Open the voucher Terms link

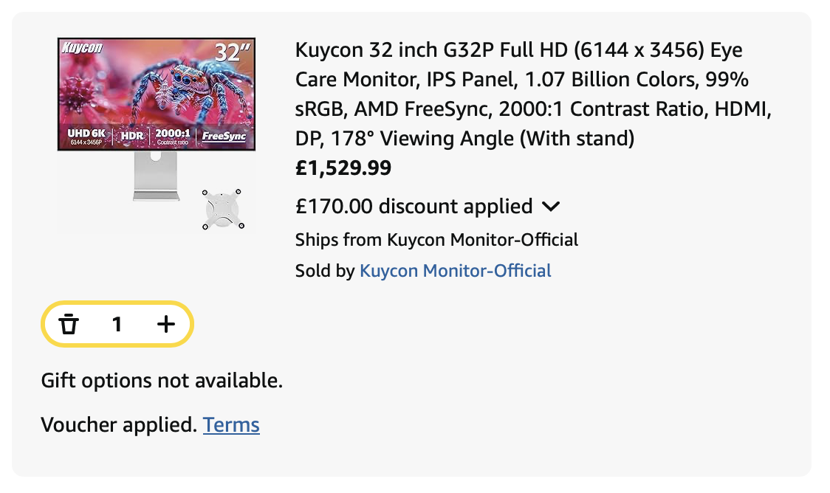[231, 425]
